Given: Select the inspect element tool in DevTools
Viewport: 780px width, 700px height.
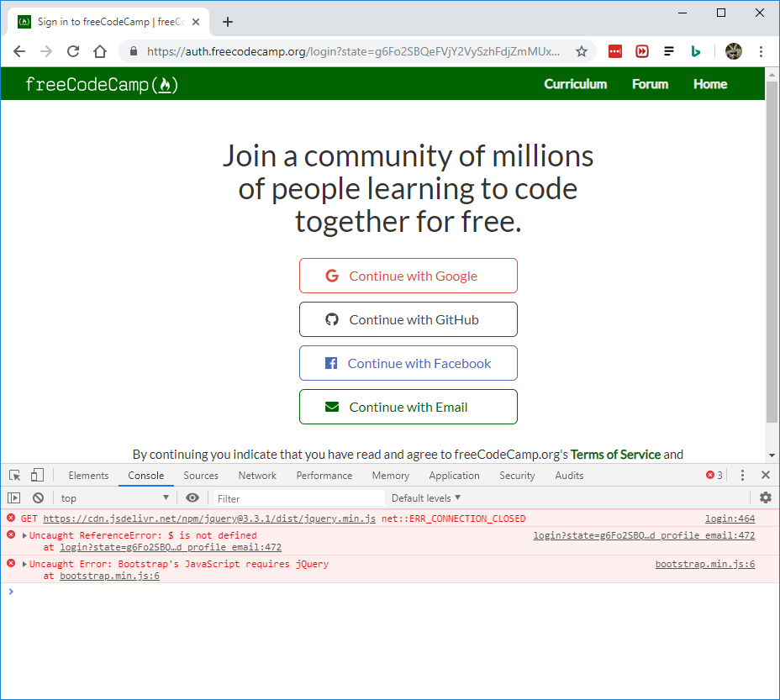Looking at the screenshot, I should (13, 475).
